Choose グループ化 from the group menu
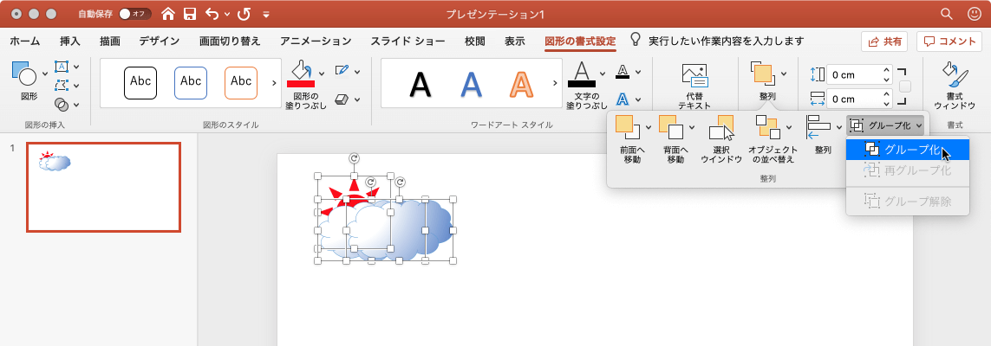Image resolution: width=991 pixels, height=346 pixels. pyautogui.click(x=907, y=150)
